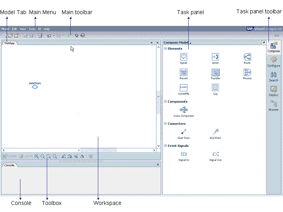Screen dimensions: 283x212
Task: Select the VoiceXML element
Action: tap(184, 88)
